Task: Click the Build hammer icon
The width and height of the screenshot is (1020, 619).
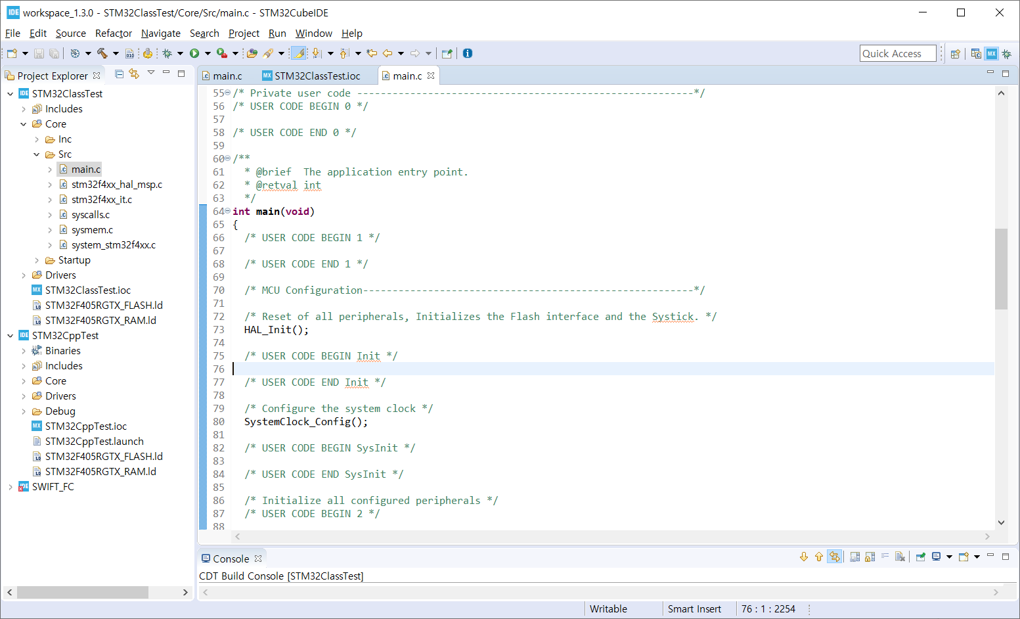Action: point(102,53)
